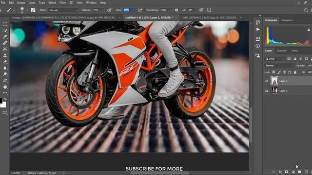
Task: Add a layer mask
Action: click(x=287, y=172)
